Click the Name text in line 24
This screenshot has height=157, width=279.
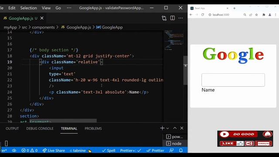point(134,92)
